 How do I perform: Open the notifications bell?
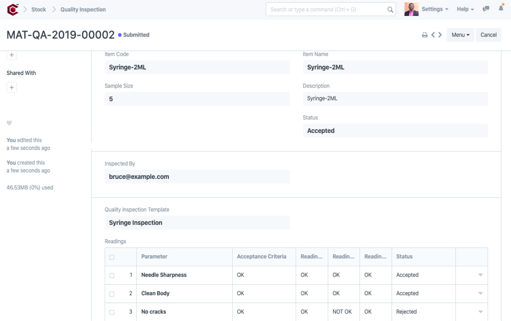pyautogui.click(x=501, y=9)
